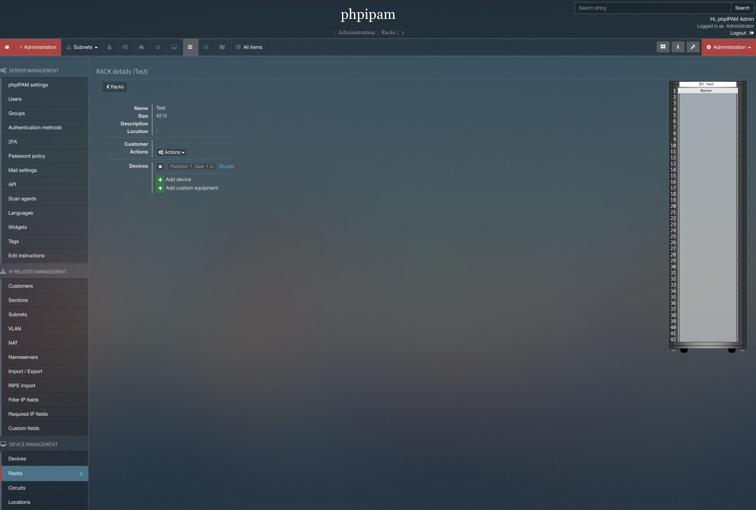Open Tags in the sidebar

(x=45, y=242)
